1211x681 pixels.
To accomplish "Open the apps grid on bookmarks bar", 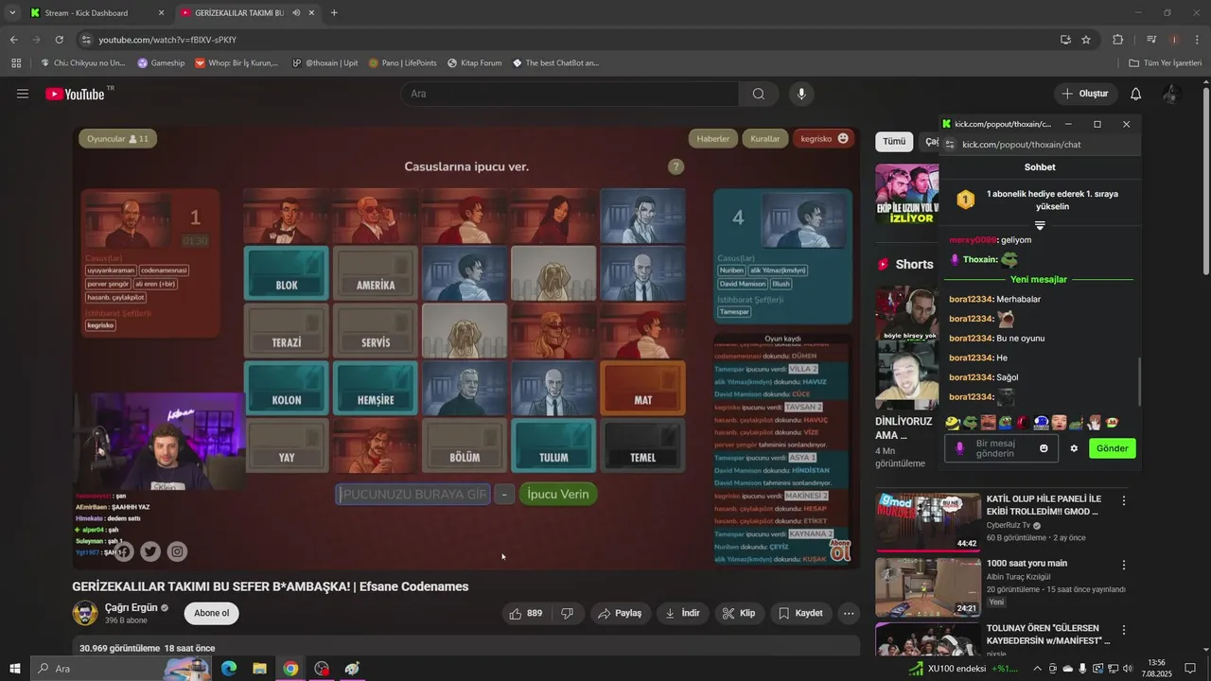I will pyautogui.click(x=16, y=63).
